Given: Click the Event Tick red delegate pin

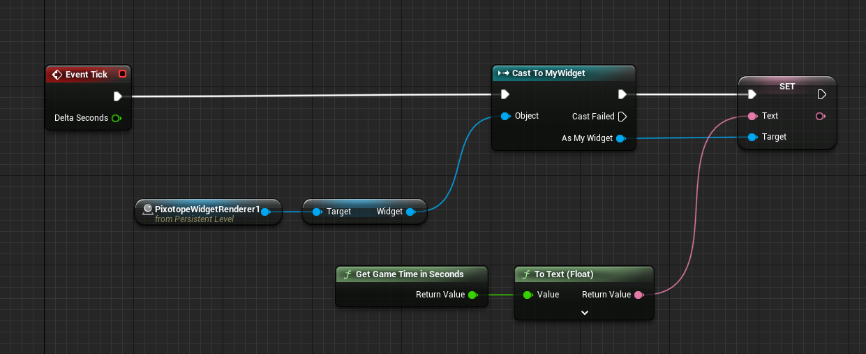Looking at the screenshot, I should tap(123, 74).
